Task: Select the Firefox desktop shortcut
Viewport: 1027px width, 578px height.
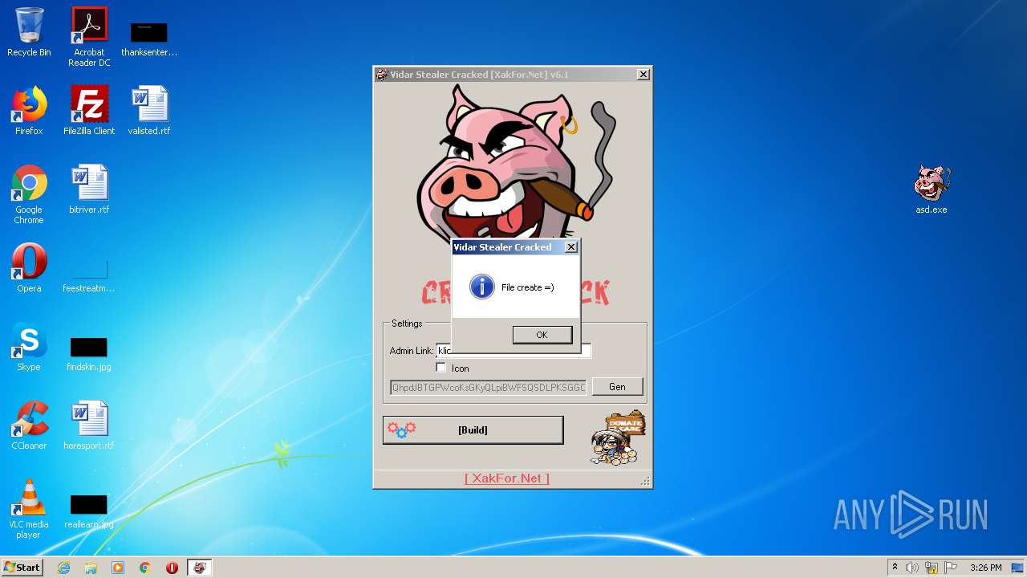Action: [x=29, y=111]
